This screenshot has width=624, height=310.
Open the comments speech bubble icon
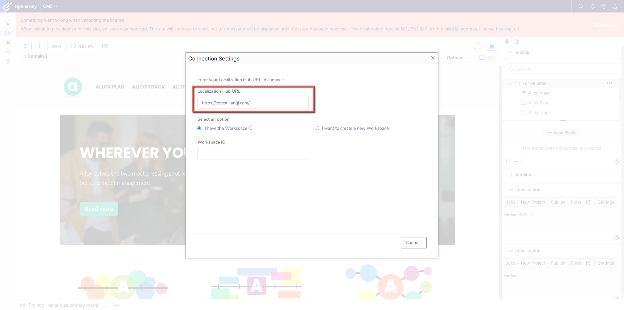click(x=478, y=46)
